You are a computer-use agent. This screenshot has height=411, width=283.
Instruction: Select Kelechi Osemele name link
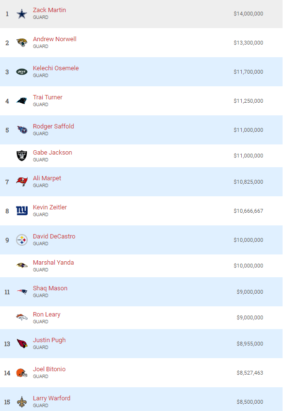click(56, 68)
